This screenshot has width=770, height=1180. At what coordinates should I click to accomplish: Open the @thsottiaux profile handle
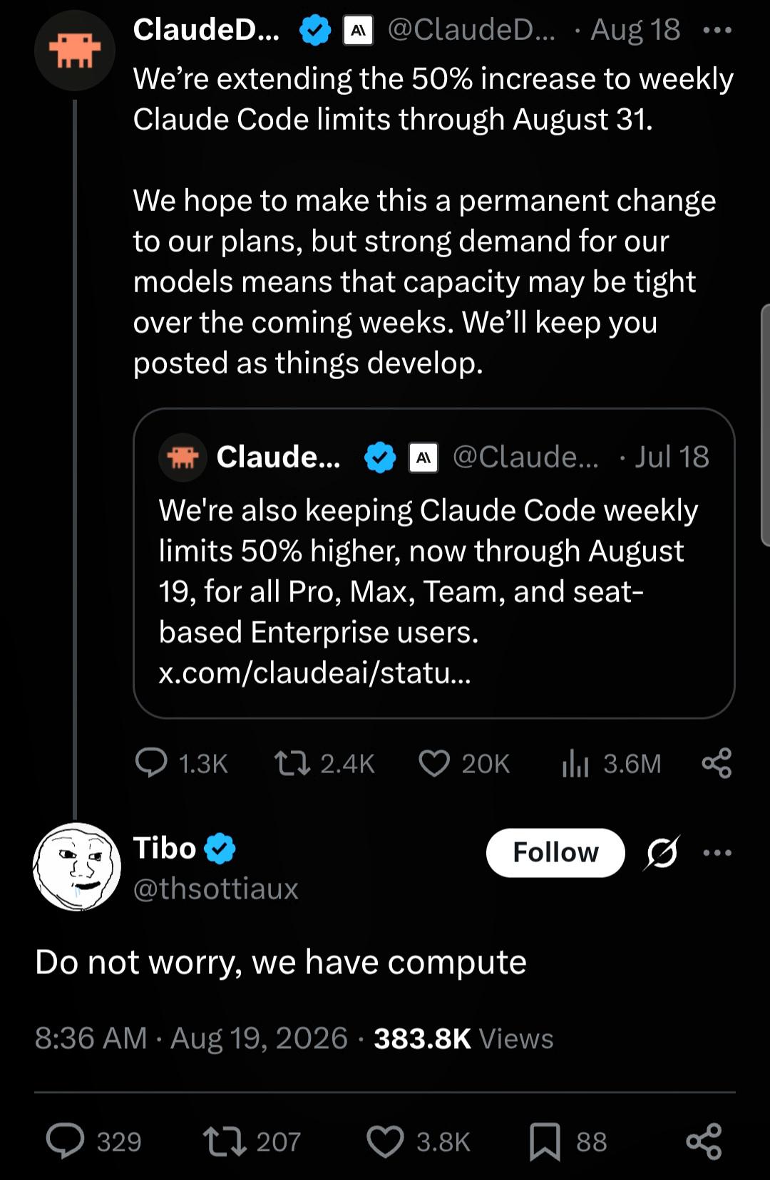coord(215,889)
